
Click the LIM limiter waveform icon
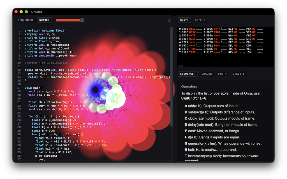click(x=260, y=52)
